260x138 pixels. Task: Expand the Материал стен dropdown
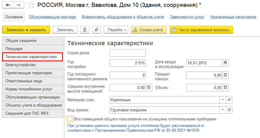click(223, 100)
